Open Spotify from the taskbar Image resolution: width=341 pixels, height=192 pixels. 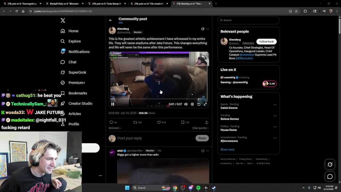198,188
